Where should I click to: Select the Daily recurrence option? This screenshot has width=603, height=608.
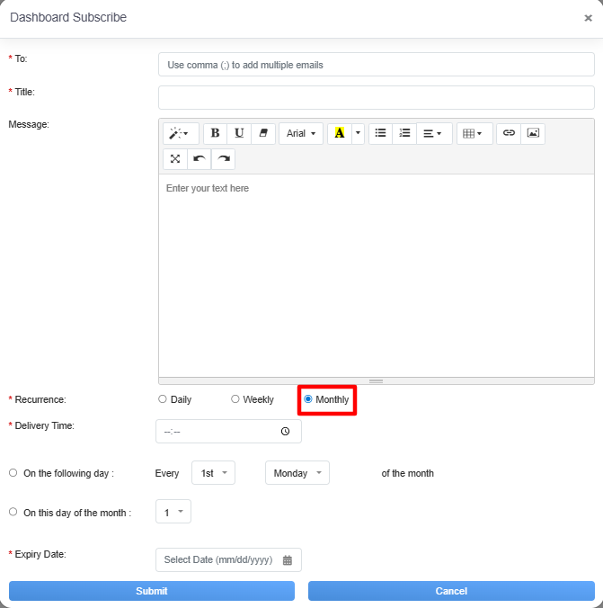point(163,399)
